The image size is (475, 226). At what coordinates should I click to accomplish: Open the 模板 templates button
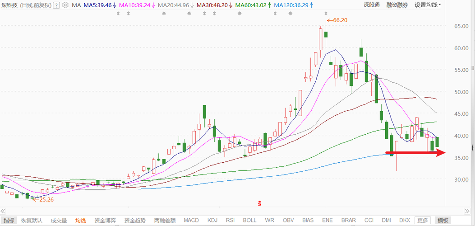443,221
